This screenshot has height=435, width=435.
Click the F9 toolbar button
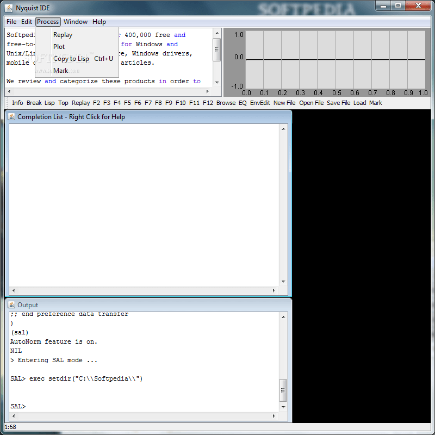[169, 103]
